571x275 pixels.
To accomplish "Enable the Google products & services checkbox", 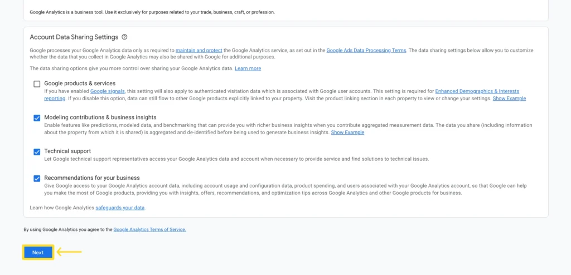I will (x=37, y=84).
